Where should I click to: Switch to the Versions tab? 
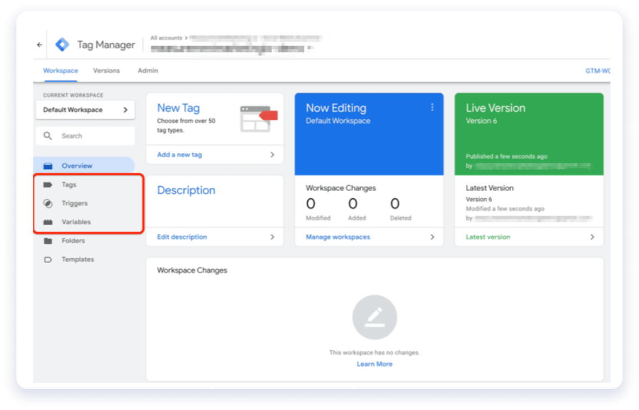pos(106,71)
